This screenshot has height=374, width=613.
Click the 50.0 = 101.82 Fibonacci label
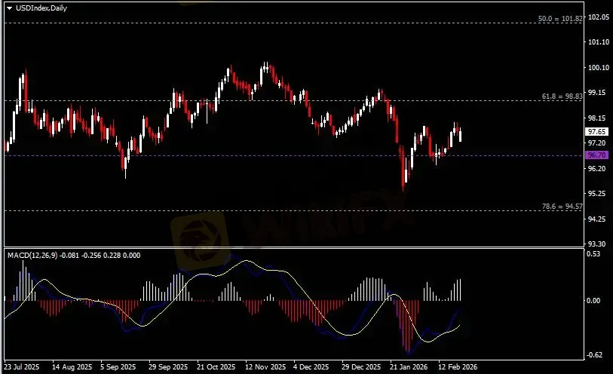coord(560,18)
